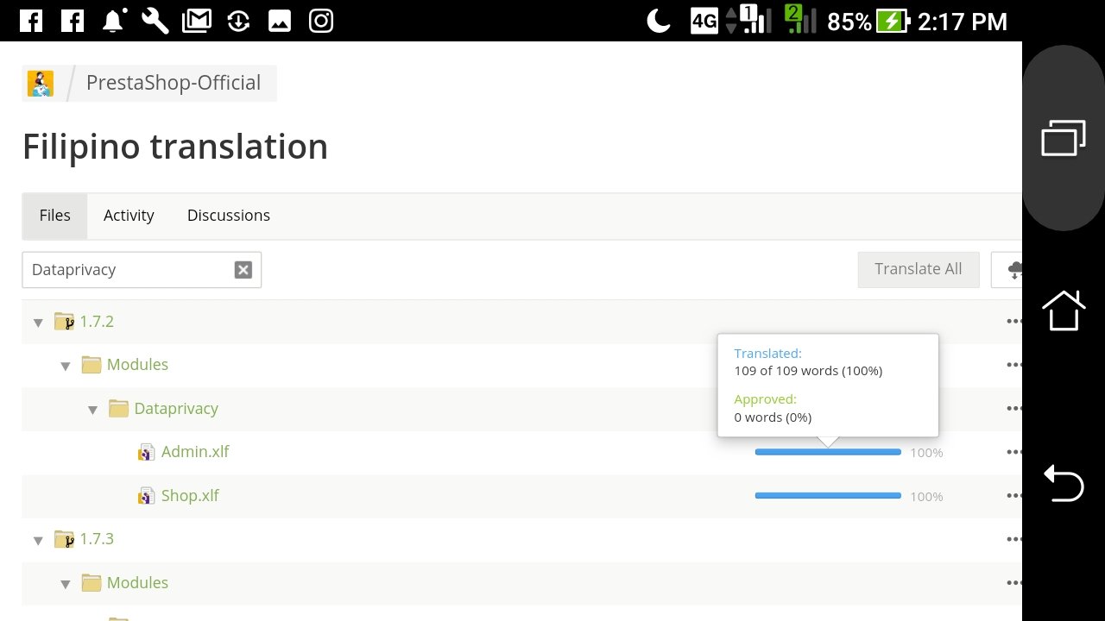
Task: Collapse the Modules folder under 1.7.2
Action: coord(66,366)
